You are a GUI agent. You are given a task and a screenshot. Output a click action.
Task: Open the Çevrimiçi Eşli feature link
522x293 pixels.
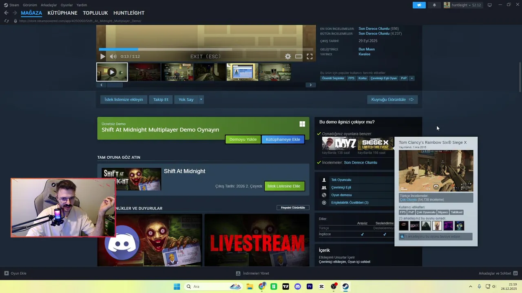click(341, 187)
